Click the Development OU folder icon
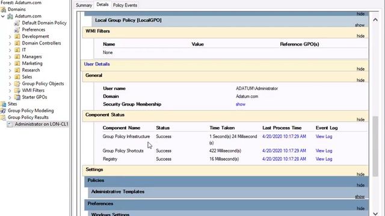Viewport: 385px width, 216px height. [x=17, y=37]
